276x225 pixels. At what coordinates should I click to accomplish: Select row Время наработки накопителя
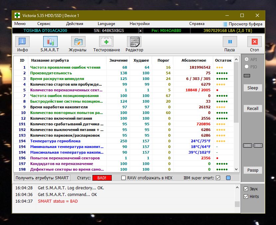coord(124,107)
